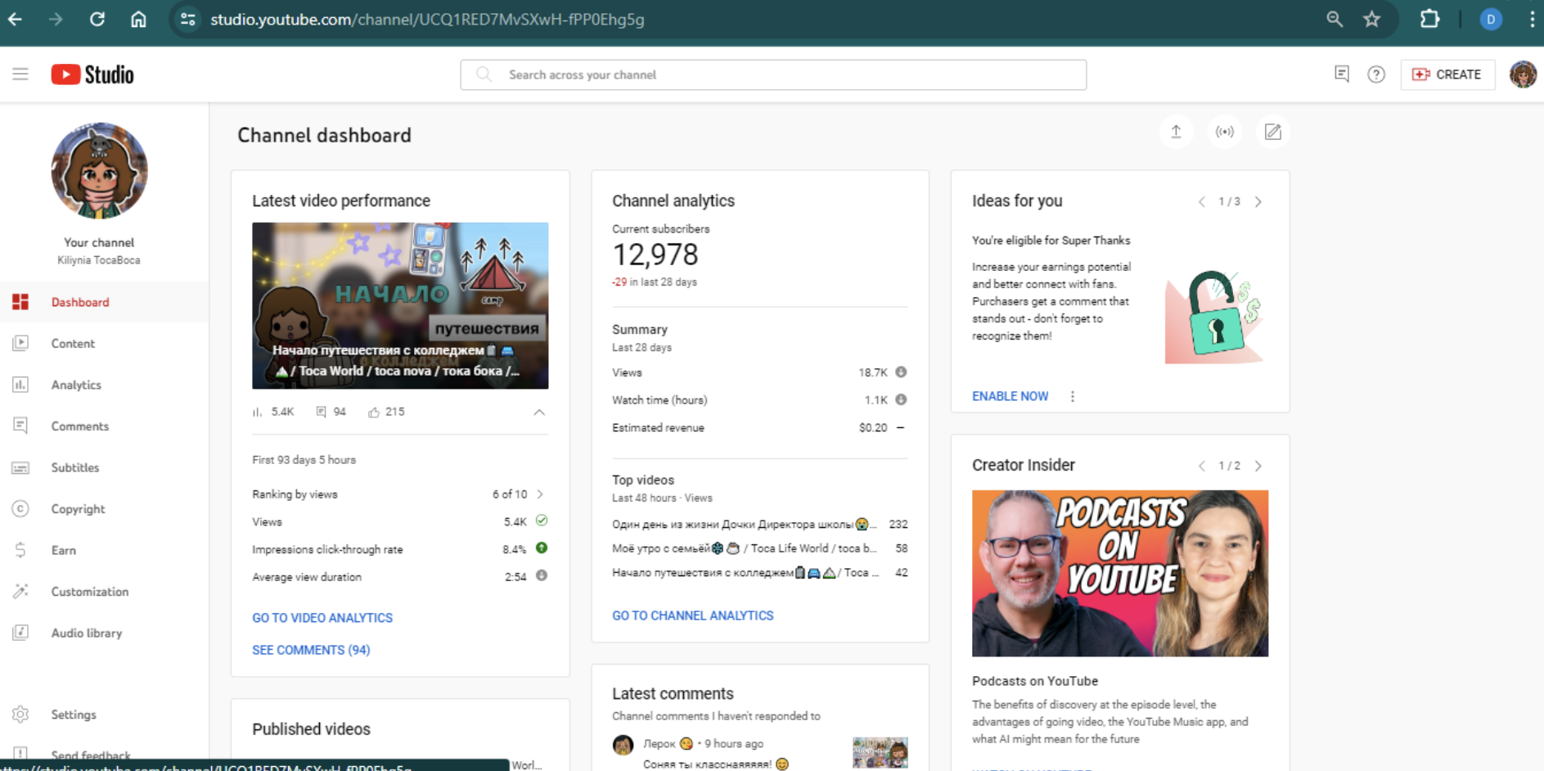
Task: Open Content in sidebar
Action: tap(104, 344)
